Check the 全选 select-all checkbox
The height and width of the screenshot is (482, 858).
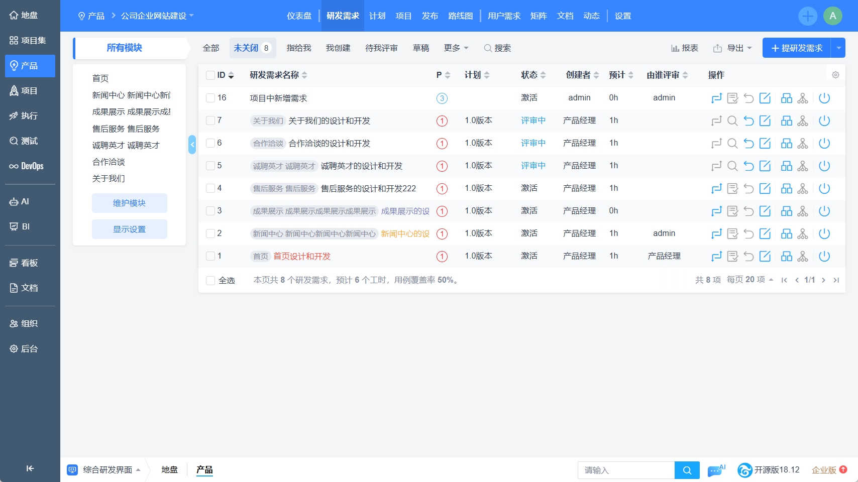pos(210,280)
